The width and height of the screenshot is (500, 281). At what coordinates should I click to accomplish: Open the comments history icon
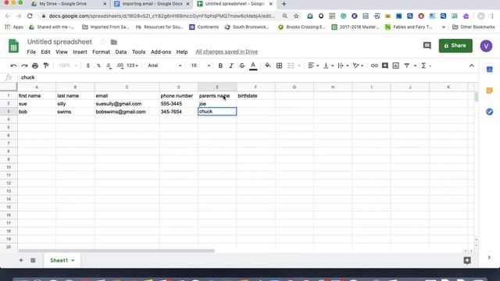427,45
